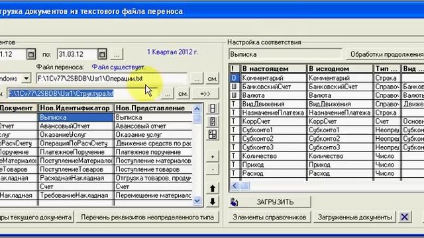The height and width of the screenshot is (238, 424).
Task: Move selected document row down
Action: click(x=213, y=202)
